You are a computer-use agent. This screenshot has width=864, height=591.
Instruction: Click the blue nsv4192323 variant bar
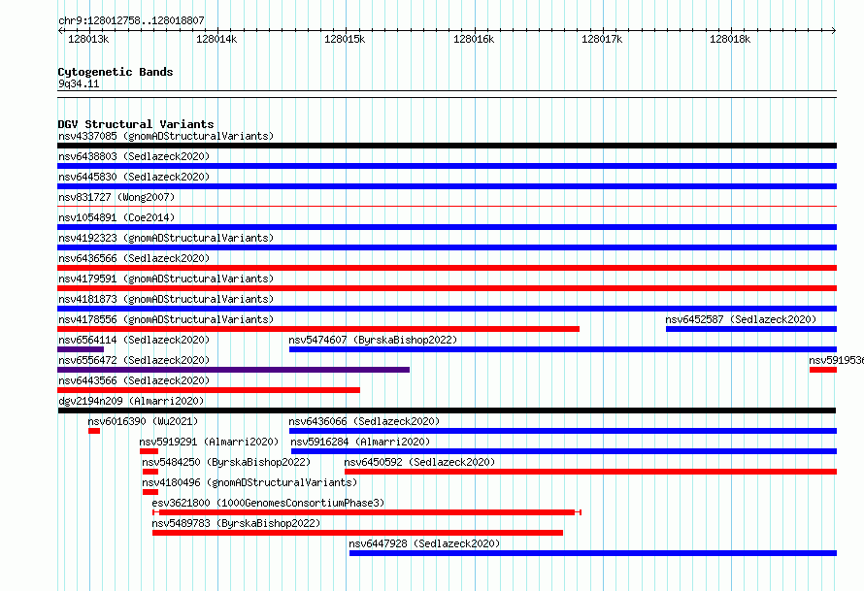point(447,247)
